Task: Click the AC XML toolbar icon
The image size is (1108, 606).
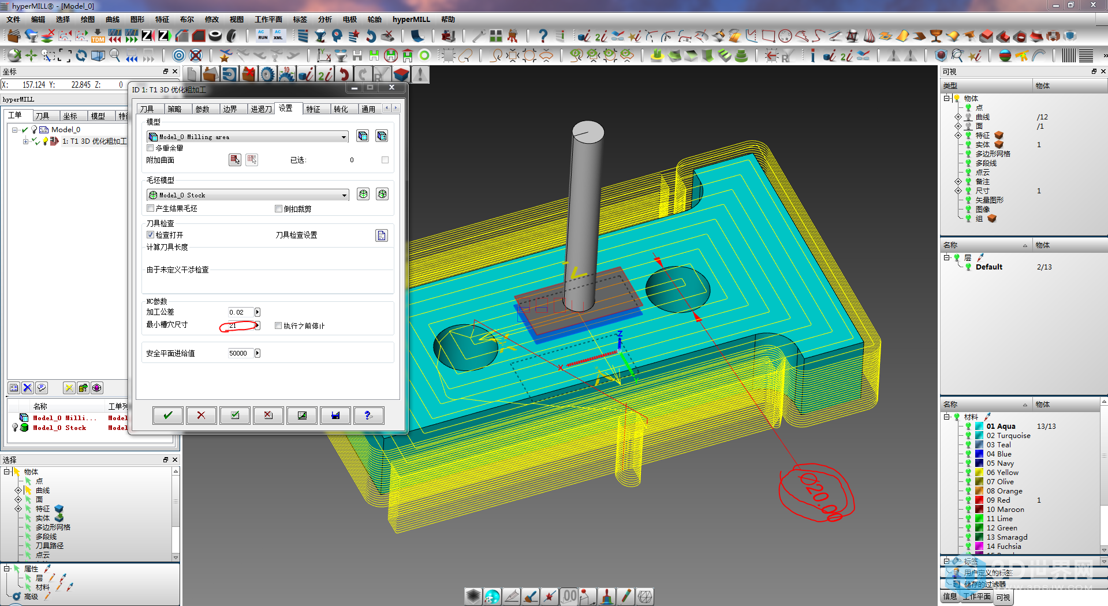Action: pyautogui.click(x=278, y=36)
